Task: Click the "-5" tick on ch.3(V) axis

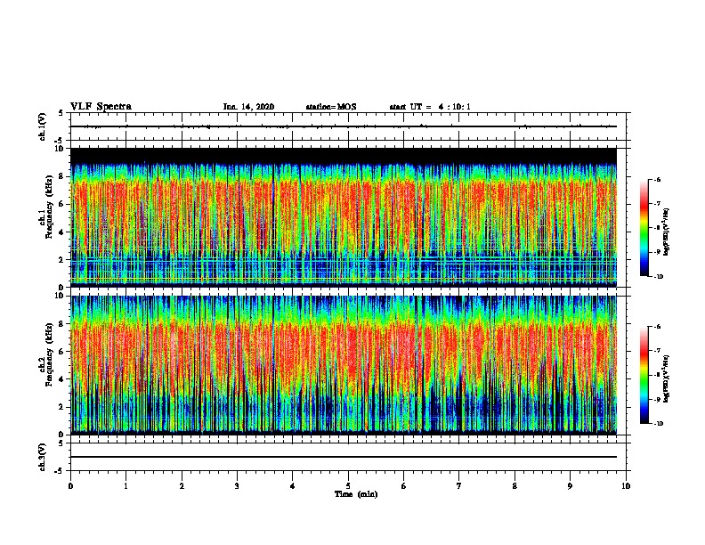Action: (x=60, y=471)
